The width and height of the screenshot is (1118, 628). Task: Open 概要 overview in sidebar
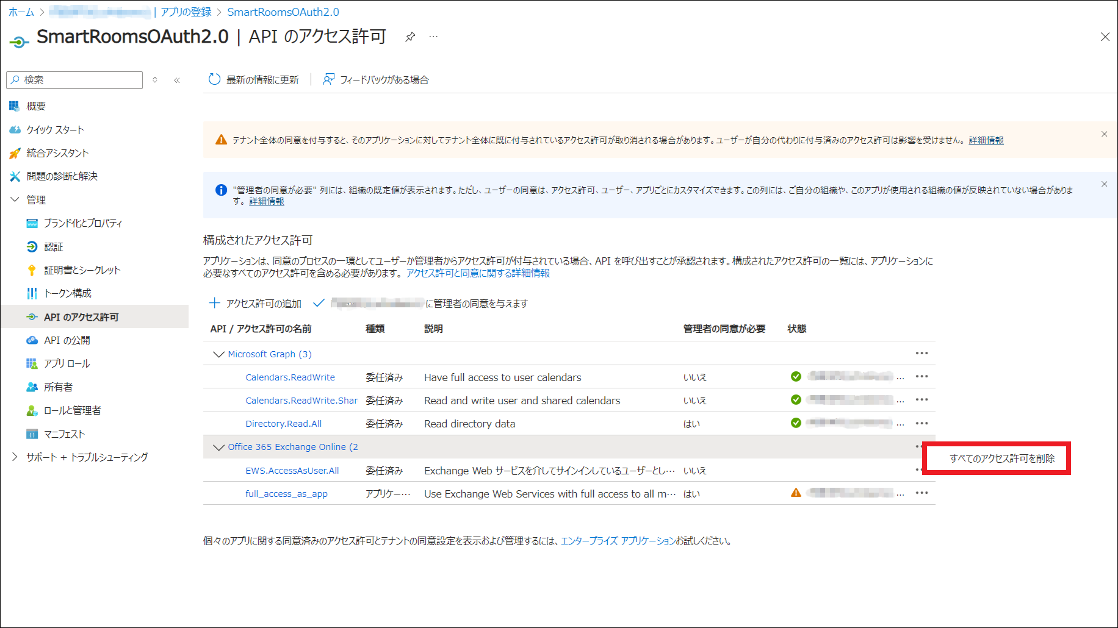coord(36,106)
